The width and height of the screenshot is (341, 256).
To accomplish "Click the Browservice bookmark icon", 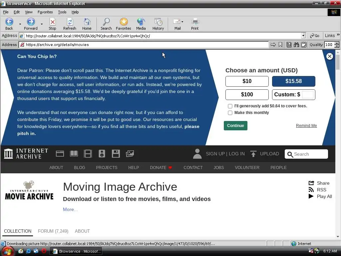I will click(280, 45).
